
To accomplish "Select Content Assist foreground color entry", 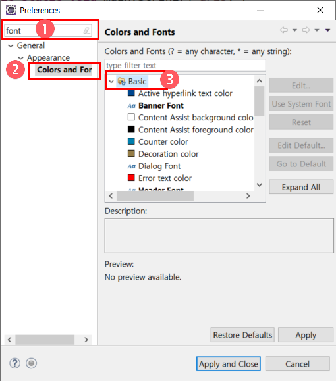I will pyautogui.click(x=196, y=130).
